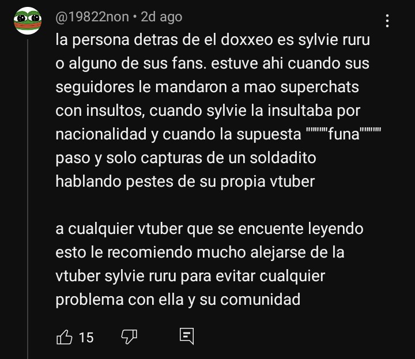Click the final line "problema con ella"
The height and width of the screenshot is (359, 415).
[178, 300]
